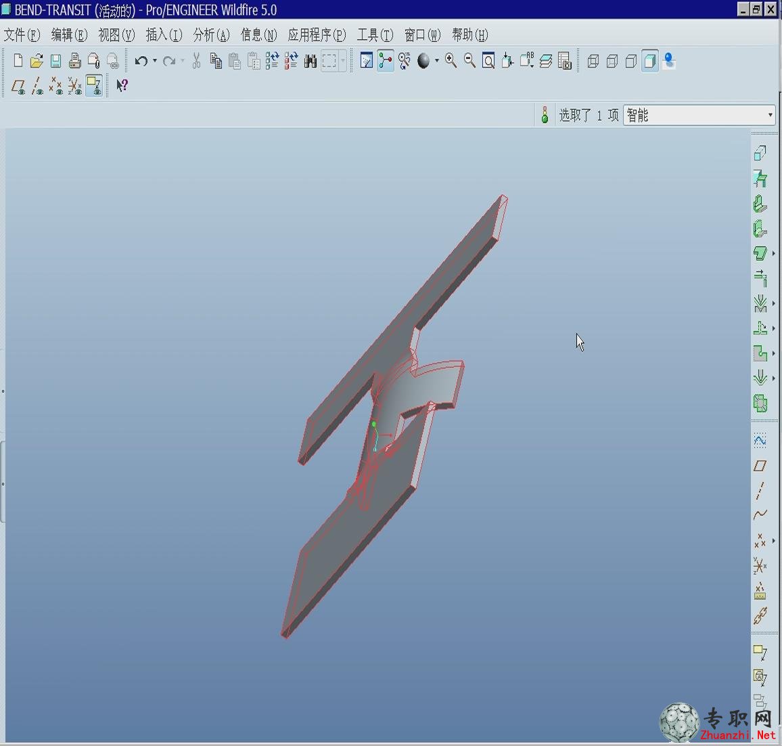This screenshot has height=746, width=782.
Task: Print the model
Action: pyautogui.click(x=75, y=61)
